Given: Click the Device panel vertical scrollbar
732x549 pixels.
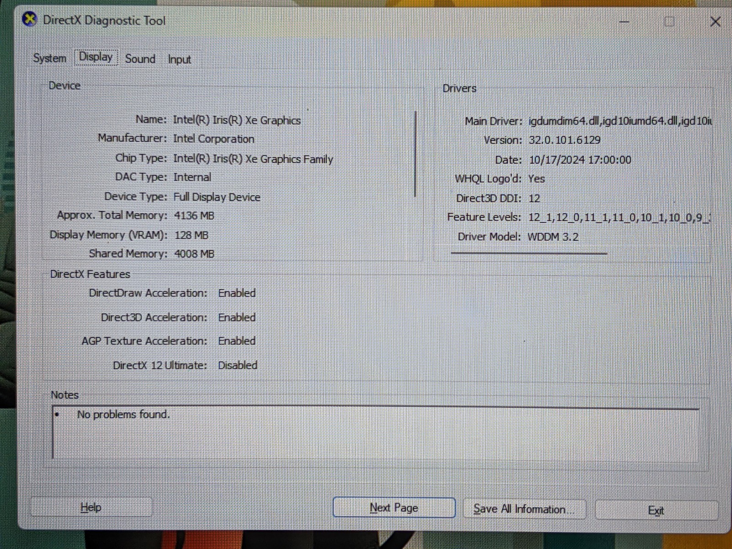Looking at the screenshot, I should point(415,154).
